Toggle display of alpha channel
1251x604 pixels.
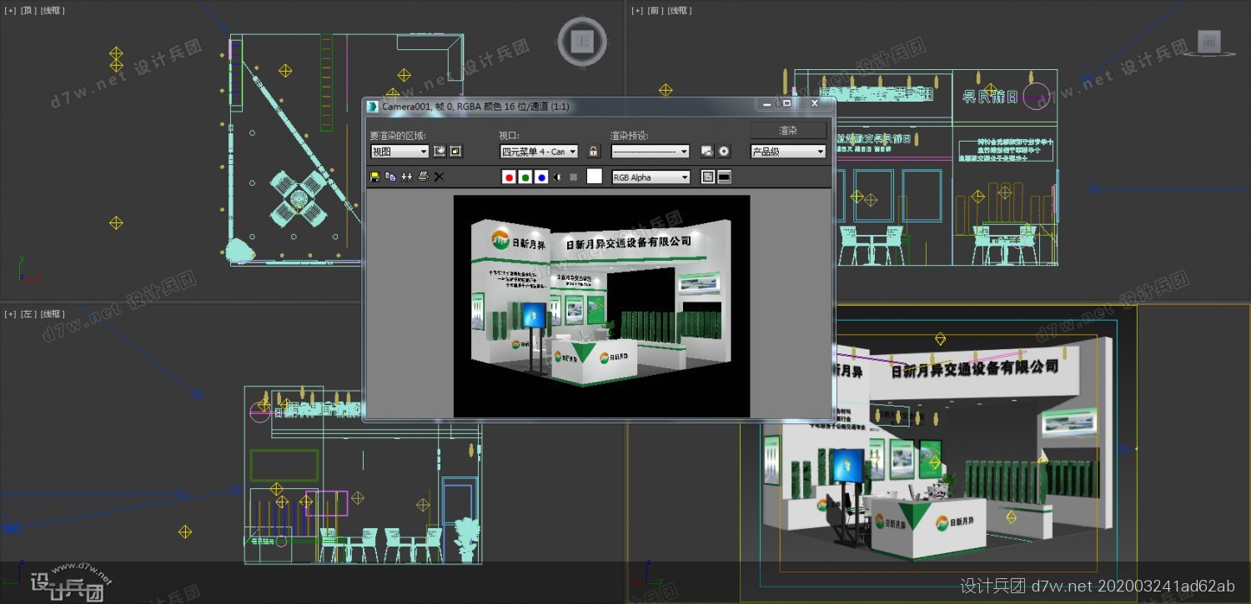click(557, 177)
